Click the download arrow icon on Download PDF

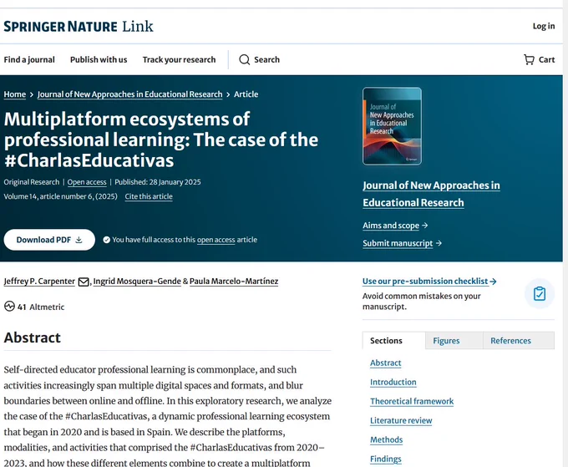(x=79, y=240)
